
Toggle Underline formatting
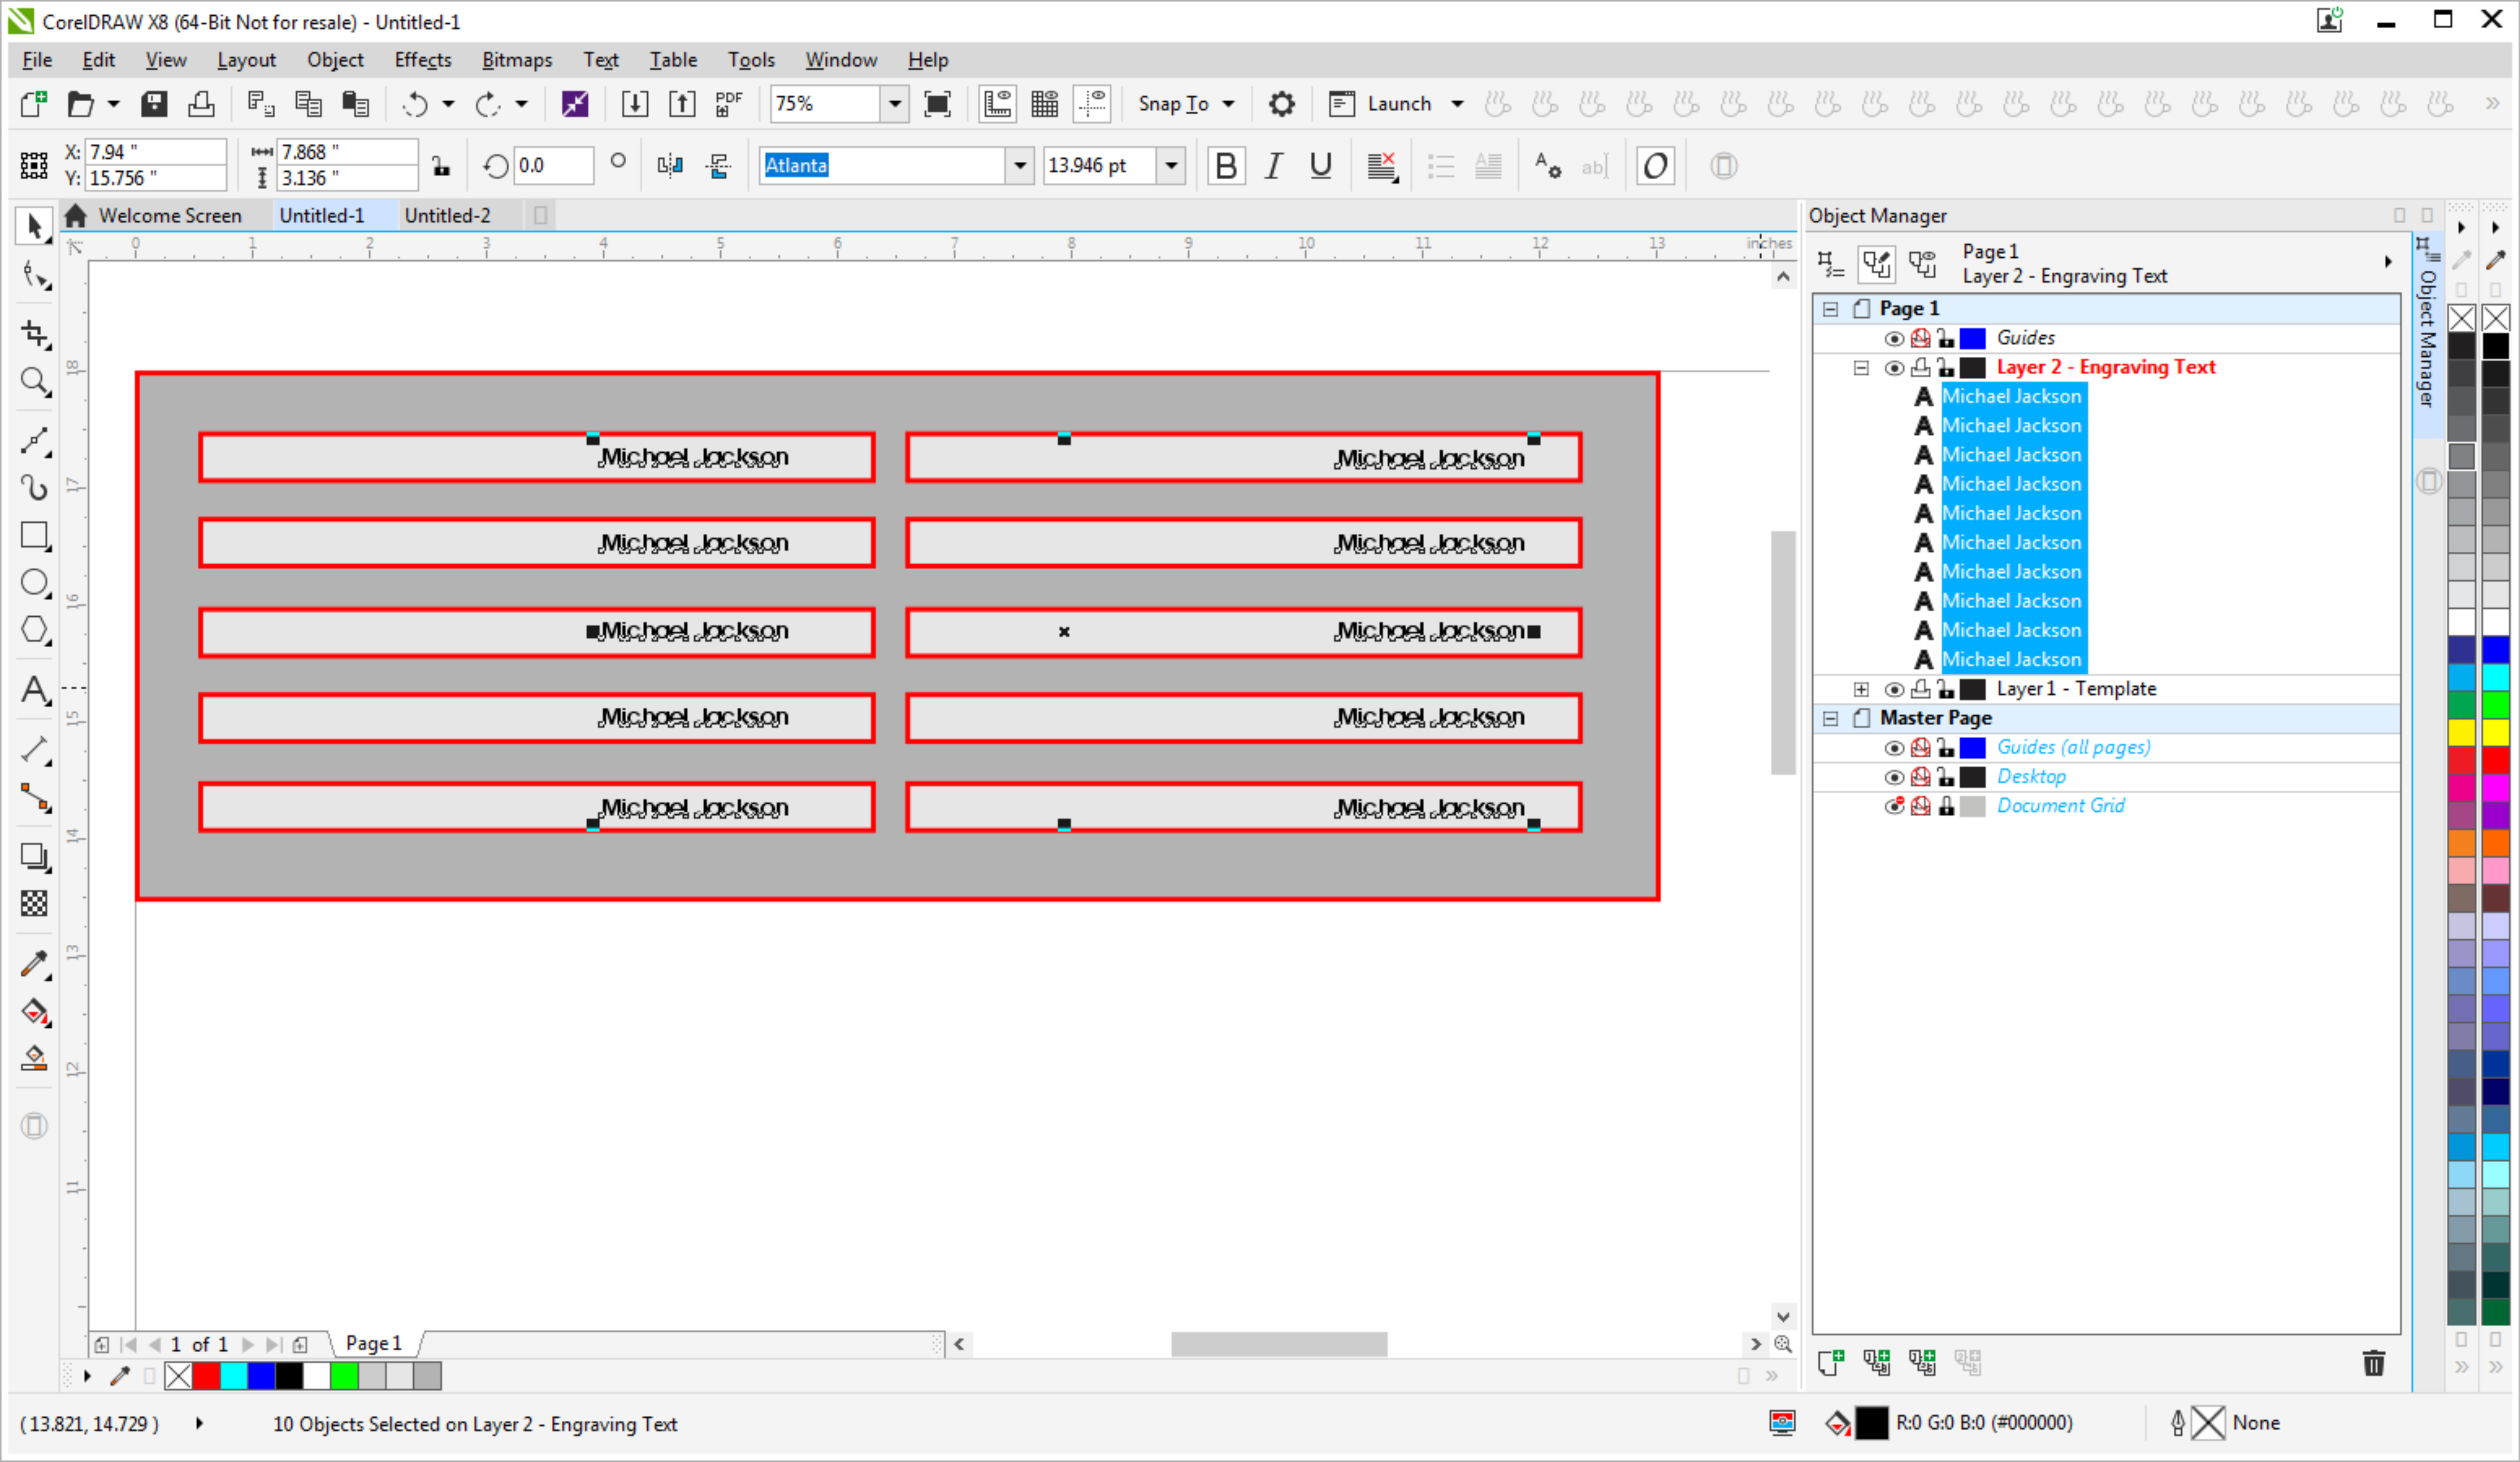click(x=1320, y=166)
